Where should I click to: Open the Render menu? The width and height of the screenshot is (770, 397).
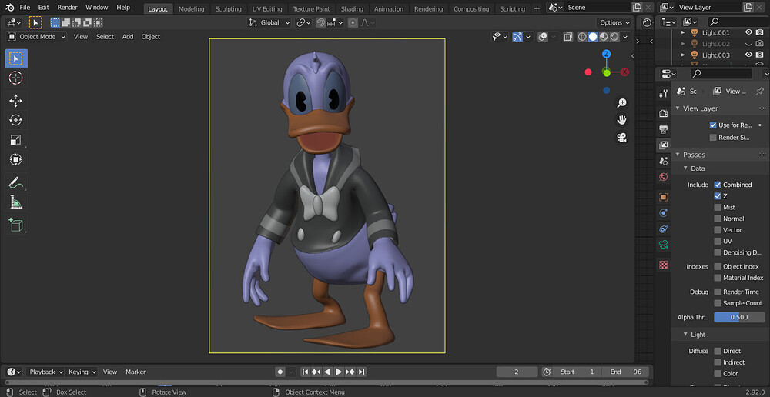tap(67, 8)
